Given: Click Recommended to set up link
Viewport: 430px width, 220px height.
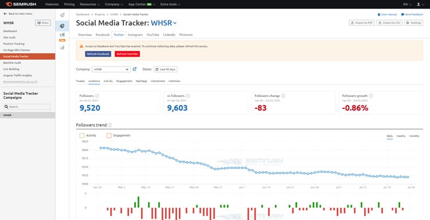Looking at the screenshot, I should click(20, 82).
